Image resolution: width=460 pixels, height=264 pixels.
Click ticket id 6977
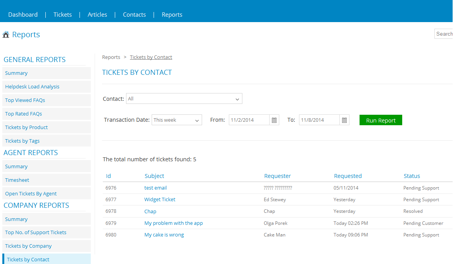pyautogui.click(x=111, y=200)
